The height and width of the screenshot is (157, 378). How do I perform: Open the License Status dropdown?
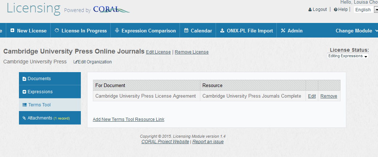[348, 56]
